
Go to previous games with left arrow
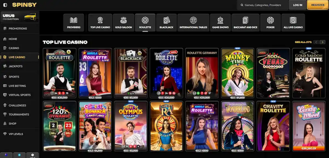coord(316,42)
